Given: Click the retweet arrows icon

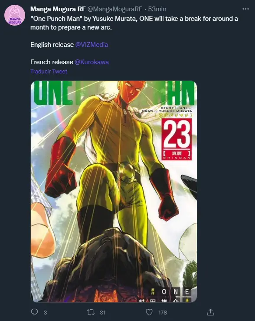Looking at the screenshot, I should (91, 312).
